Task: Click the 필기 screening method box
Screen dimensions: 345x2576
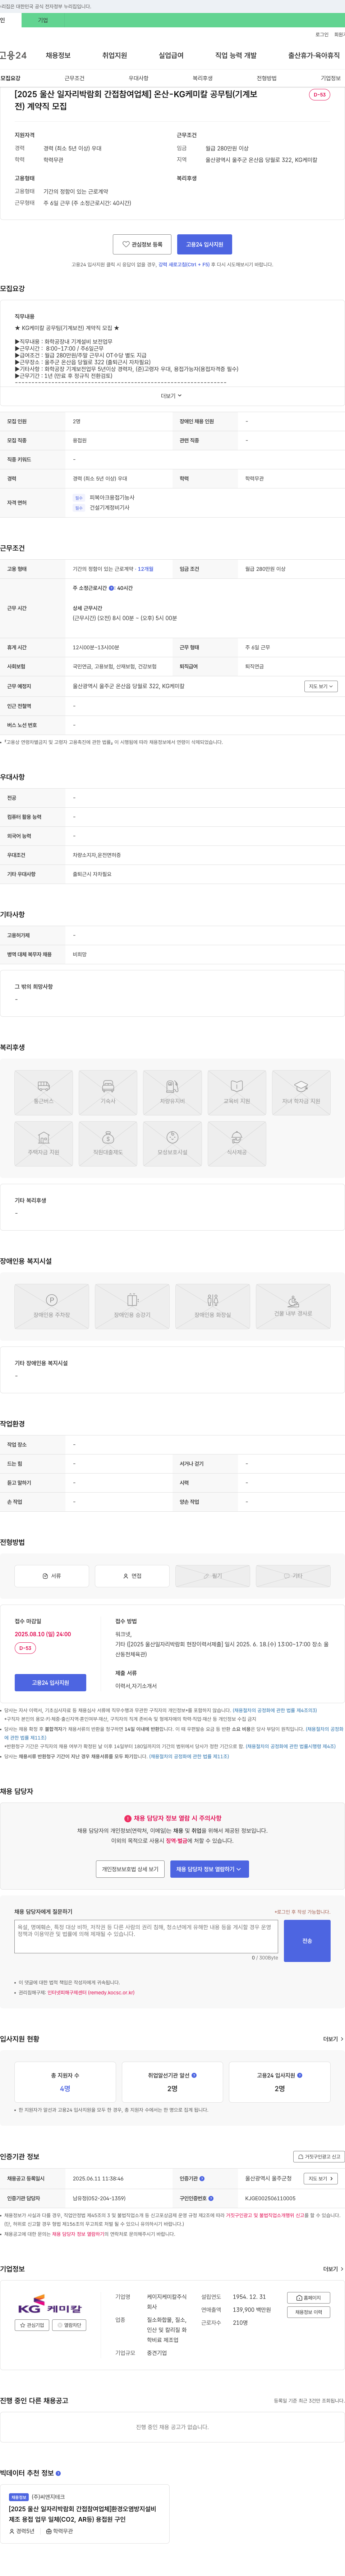Action: click(212, 1576)
